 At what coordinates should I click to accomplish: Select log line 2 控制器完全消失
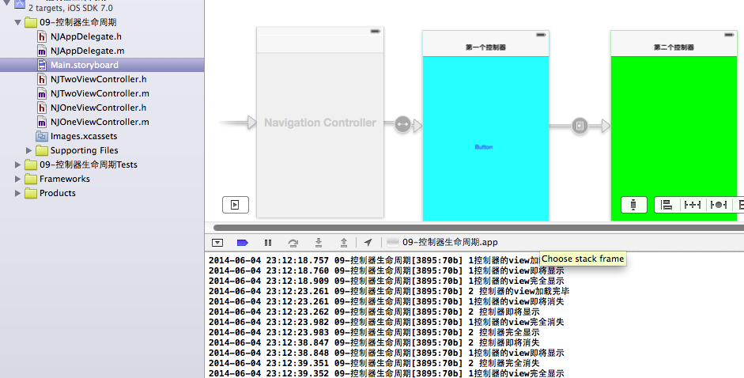point(374,363)
